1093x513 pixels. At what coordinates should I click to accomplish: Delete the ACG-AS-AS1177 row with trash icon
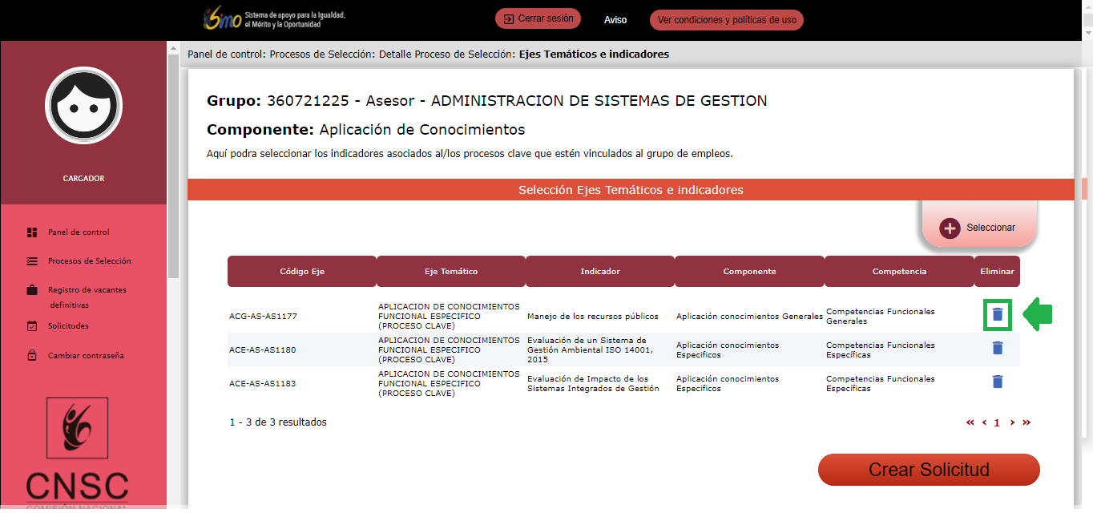coord(997,315)
